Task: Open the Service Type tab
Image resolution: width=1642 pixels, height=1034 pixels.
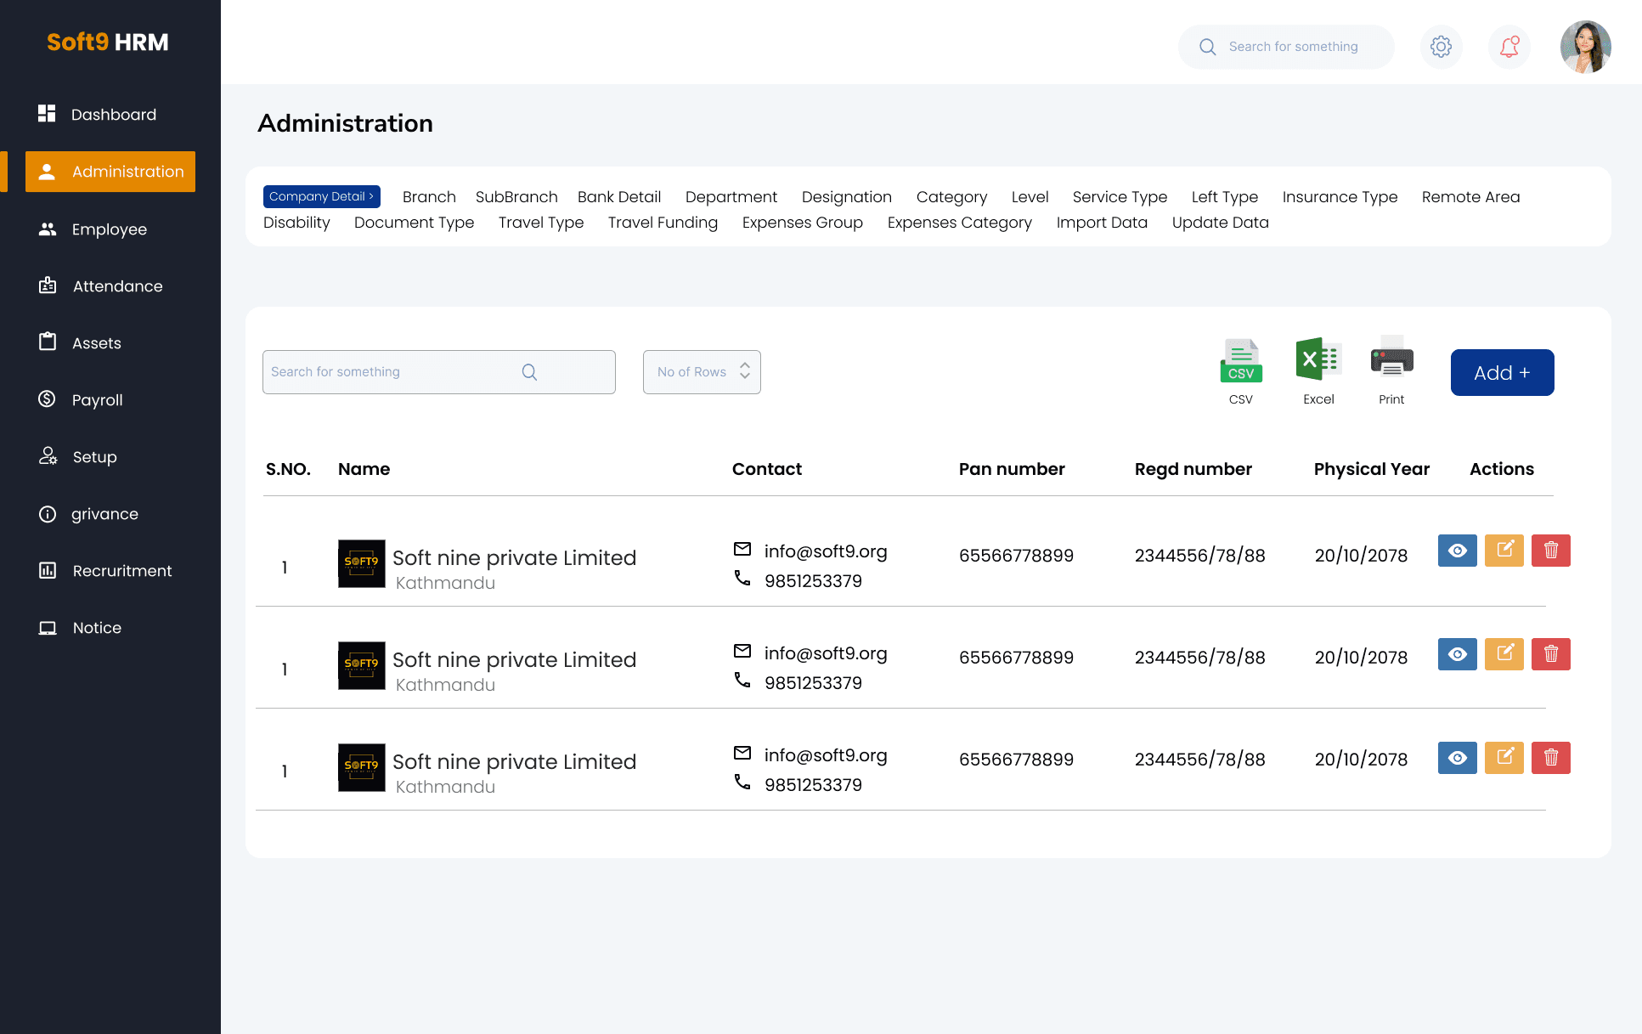Action: 1120,197
